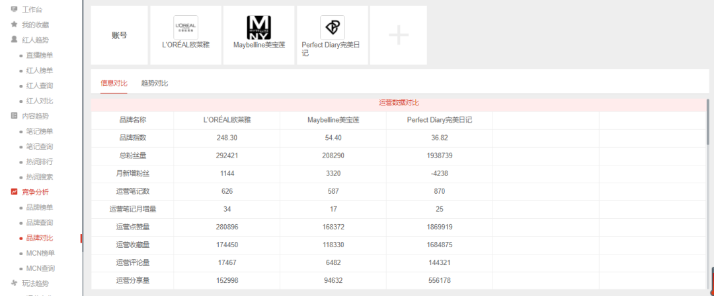This screenshot has height=296, width=714.
Task: Click the 运营点赞量 row label
Action: click(x=132, y=227)
